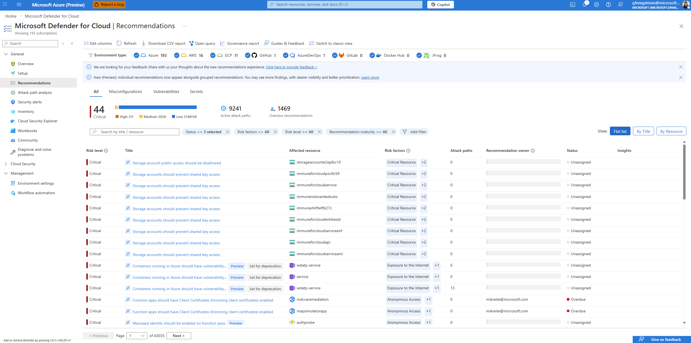Switch to the Vulnerabilities tab
The height and width of the screenshot is (343, 691).
coord(166,92)
